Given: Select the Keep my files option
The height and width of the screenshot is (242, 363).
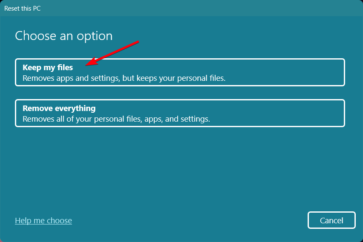Looking at the screenshot, I should click(179, 72).
